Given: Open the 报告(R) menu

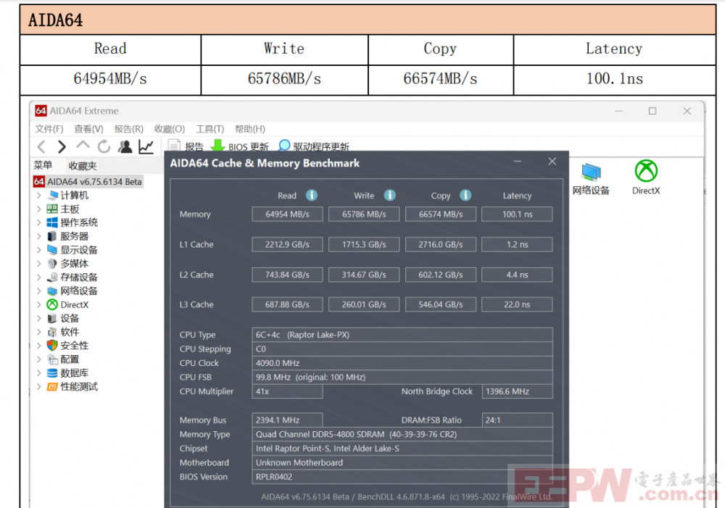Looking at the screenshot, I should point(128,129).
